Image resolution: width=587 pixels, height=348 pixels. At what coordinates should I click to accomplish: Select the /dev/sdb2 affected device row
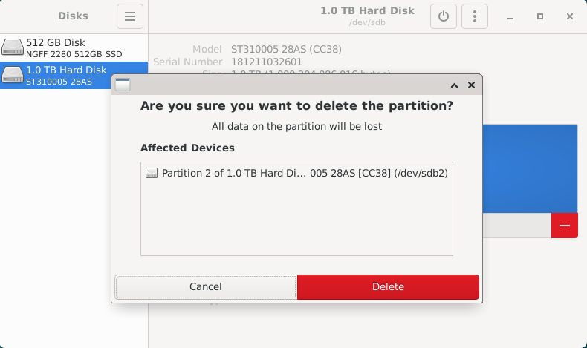pos(296,173)
